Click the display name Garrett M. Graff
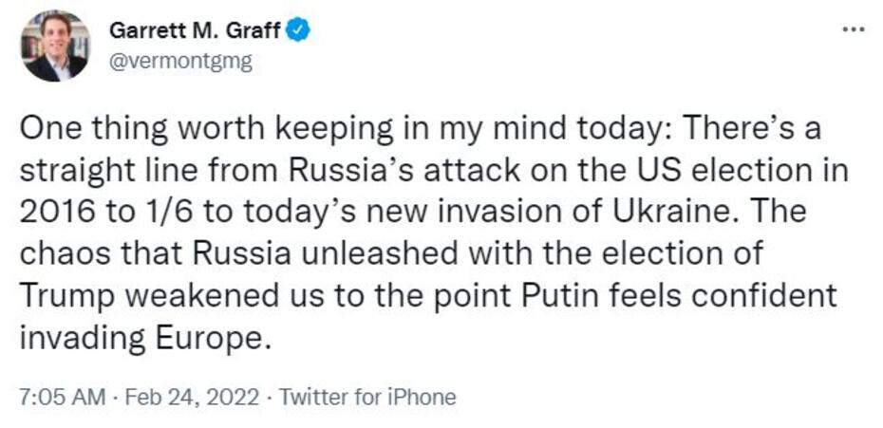 tap(197, 30)
